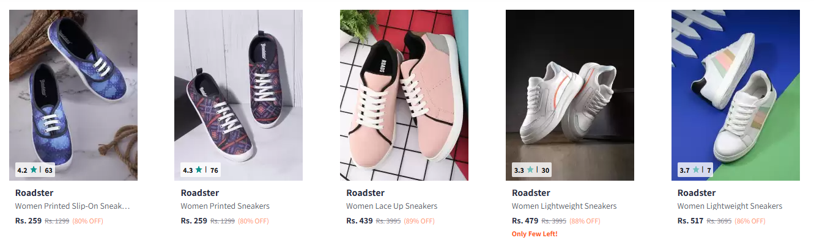Open the purple printed sneakers image
This screenshot has height=246, width=814.
(239, 95)
